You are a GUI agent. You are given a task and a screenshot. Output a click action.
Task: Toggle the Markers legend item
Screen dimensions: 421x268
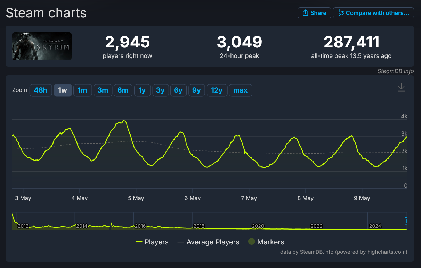pyautogui.click(x=266, y=242)
